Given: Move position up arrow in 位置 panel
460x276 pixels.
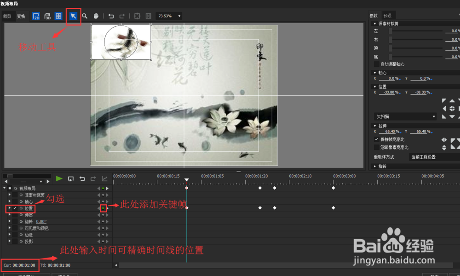Looking at the screenshot, I should pyautogui.click(x=452, y=101).
